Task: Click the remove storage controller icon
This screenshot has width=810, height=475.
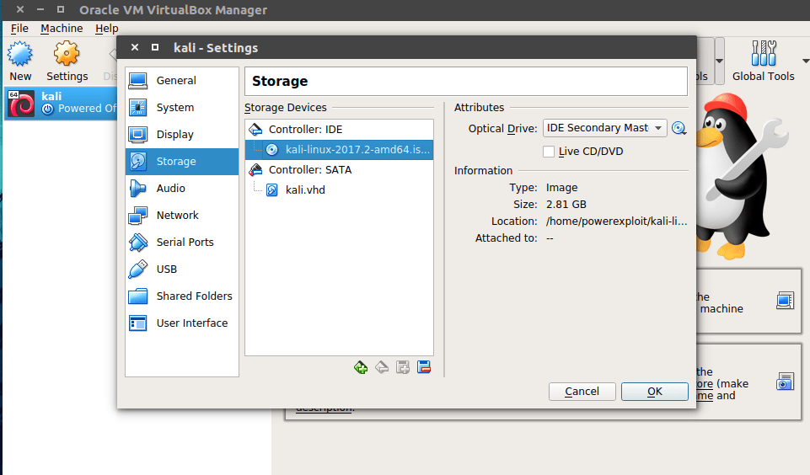Action: 382,367
